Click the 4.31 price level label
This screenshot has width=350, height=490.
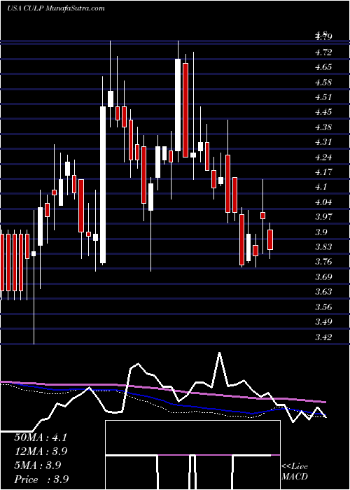(323, 142)
